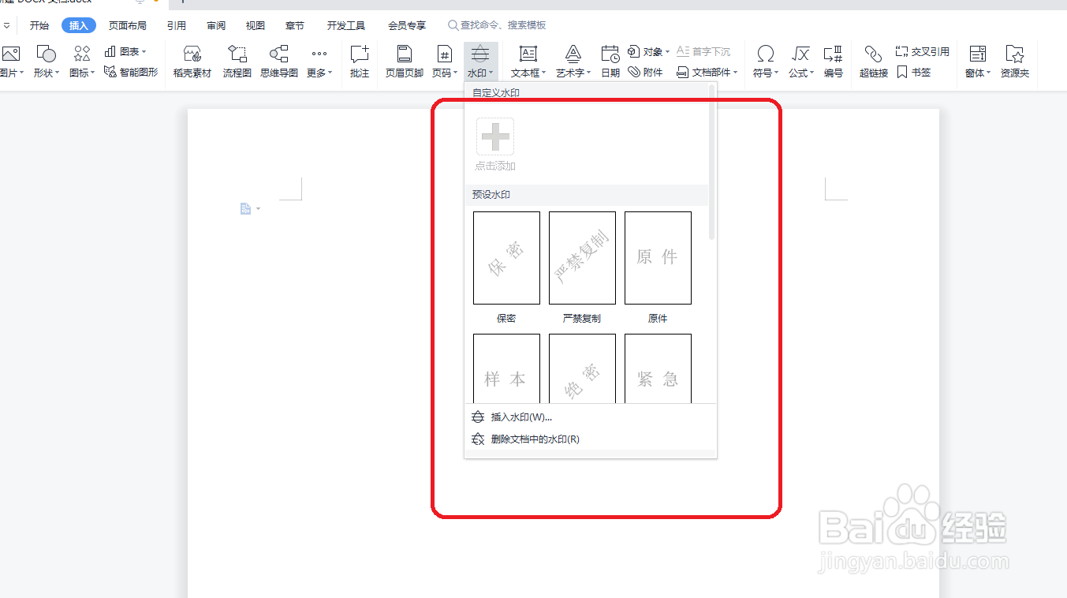Select the 形状 shapes icon
Viewport: 1067px width, 598px height.
coord(47,54)
